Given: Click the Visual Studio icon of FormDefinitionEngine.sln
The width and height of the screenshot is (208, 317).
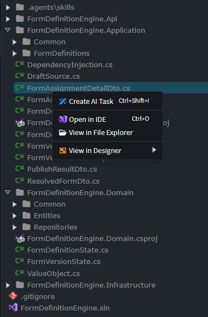Looking at the screenshot, I should point(13,308).
